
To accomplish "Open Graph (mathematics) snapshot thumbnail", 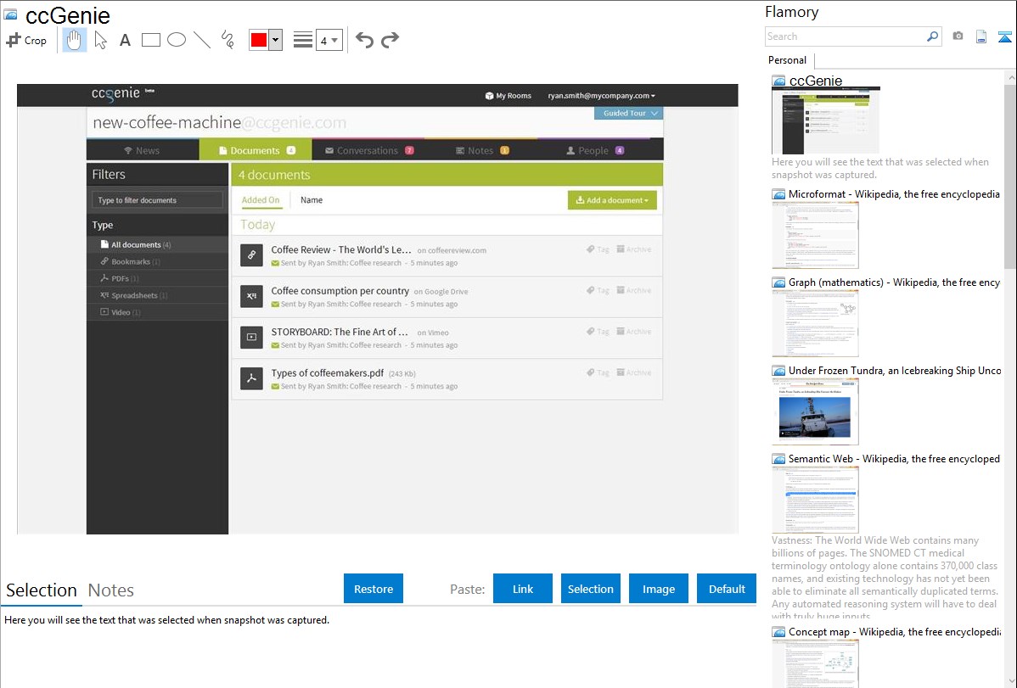I will point(815,323).
